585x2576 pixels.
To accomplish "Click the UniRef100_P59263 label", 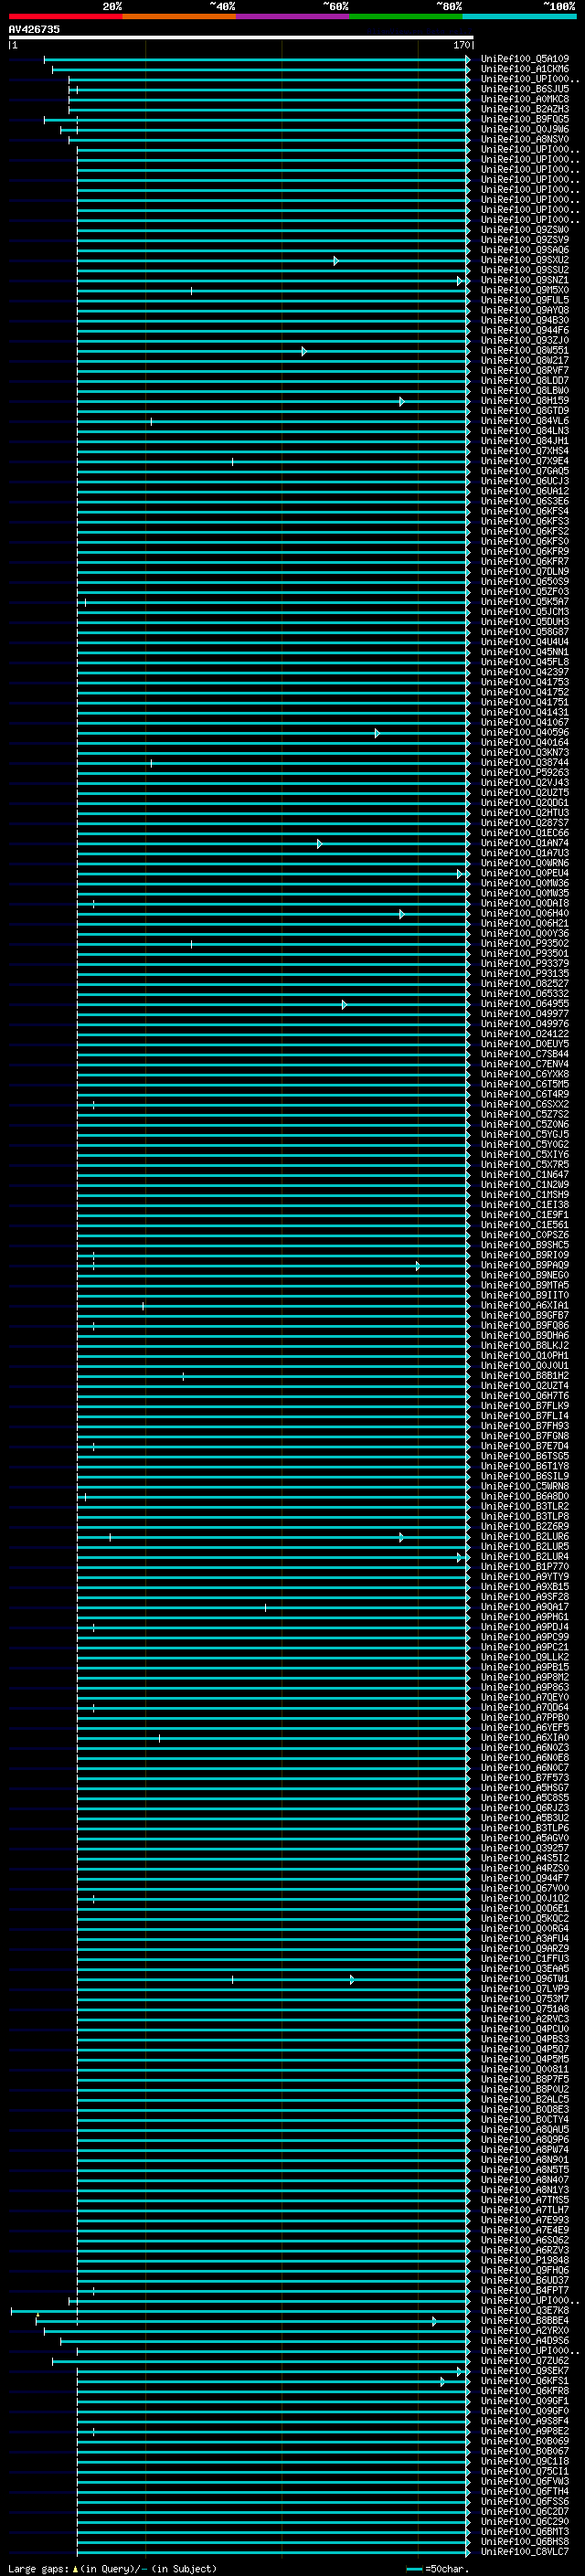I will coord(525,772).
